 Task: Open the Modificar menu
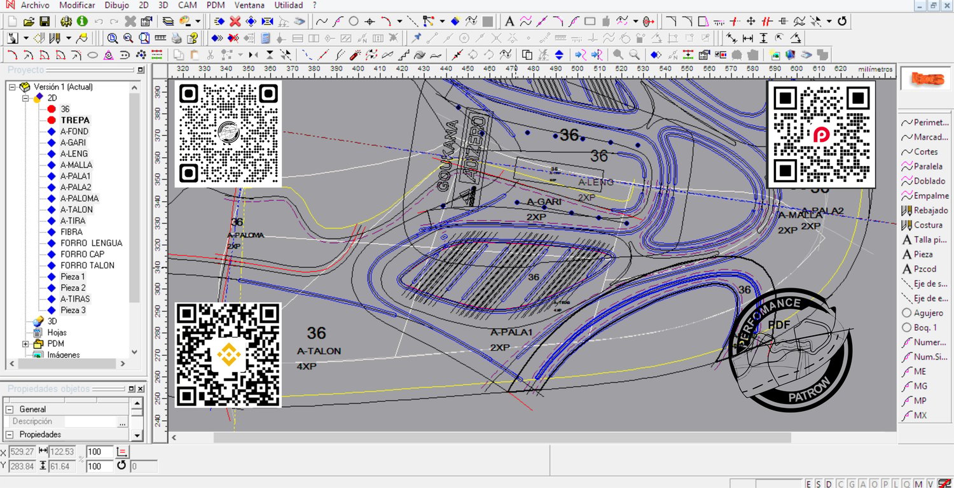click(77, 5)
